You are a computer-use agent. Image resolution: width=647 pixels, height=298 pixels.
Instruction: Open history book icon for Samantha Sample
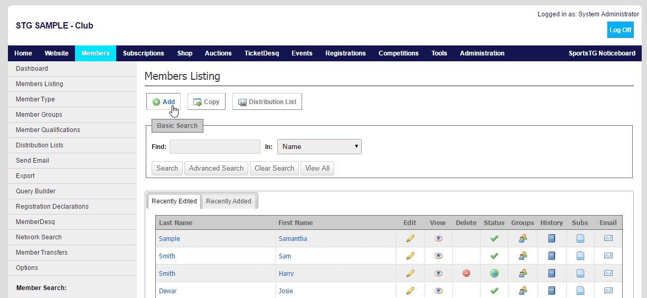(552, 238)
